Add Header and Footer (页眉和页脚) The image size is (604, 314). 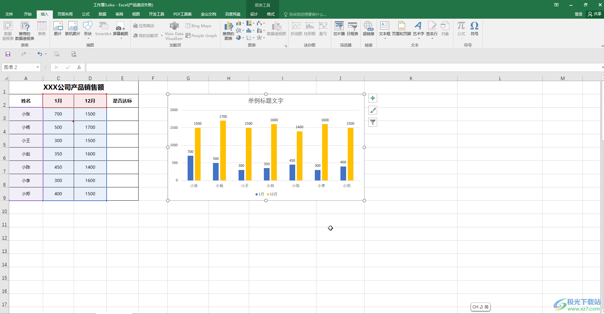pos(402,28)
